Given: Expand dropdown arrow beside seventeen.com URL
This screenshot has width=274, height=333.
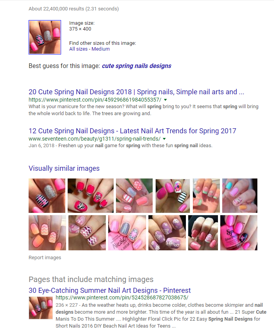Looking at the screenshot, I should tap(164, 139).
